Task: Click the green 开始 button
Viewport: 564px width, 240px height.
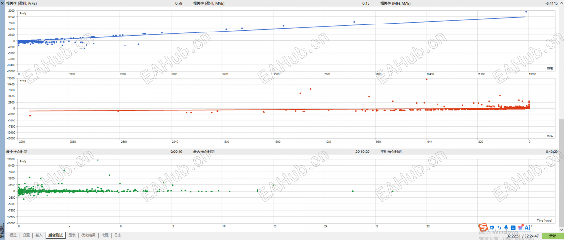Action: pos(552,235)
